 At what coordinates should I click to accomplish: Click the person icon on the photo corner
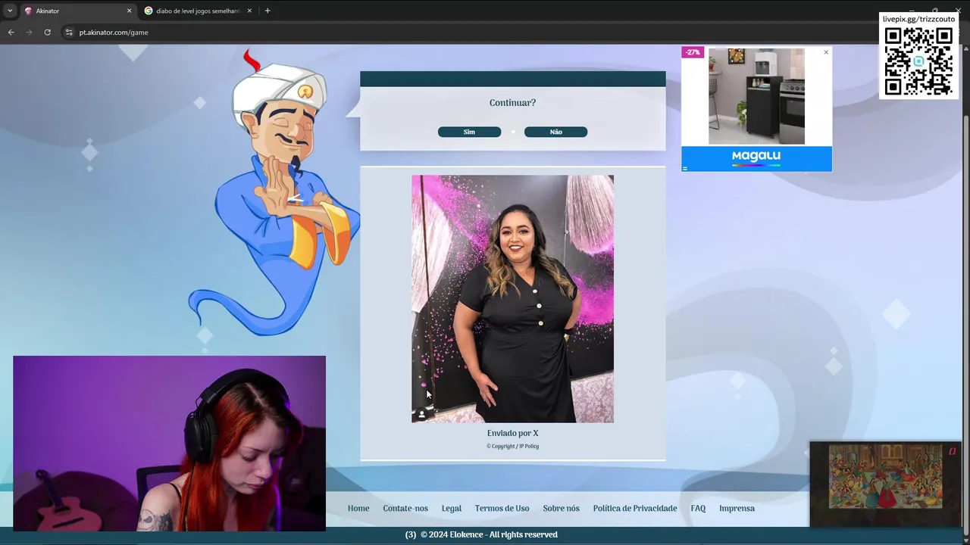tap(422, 414)
